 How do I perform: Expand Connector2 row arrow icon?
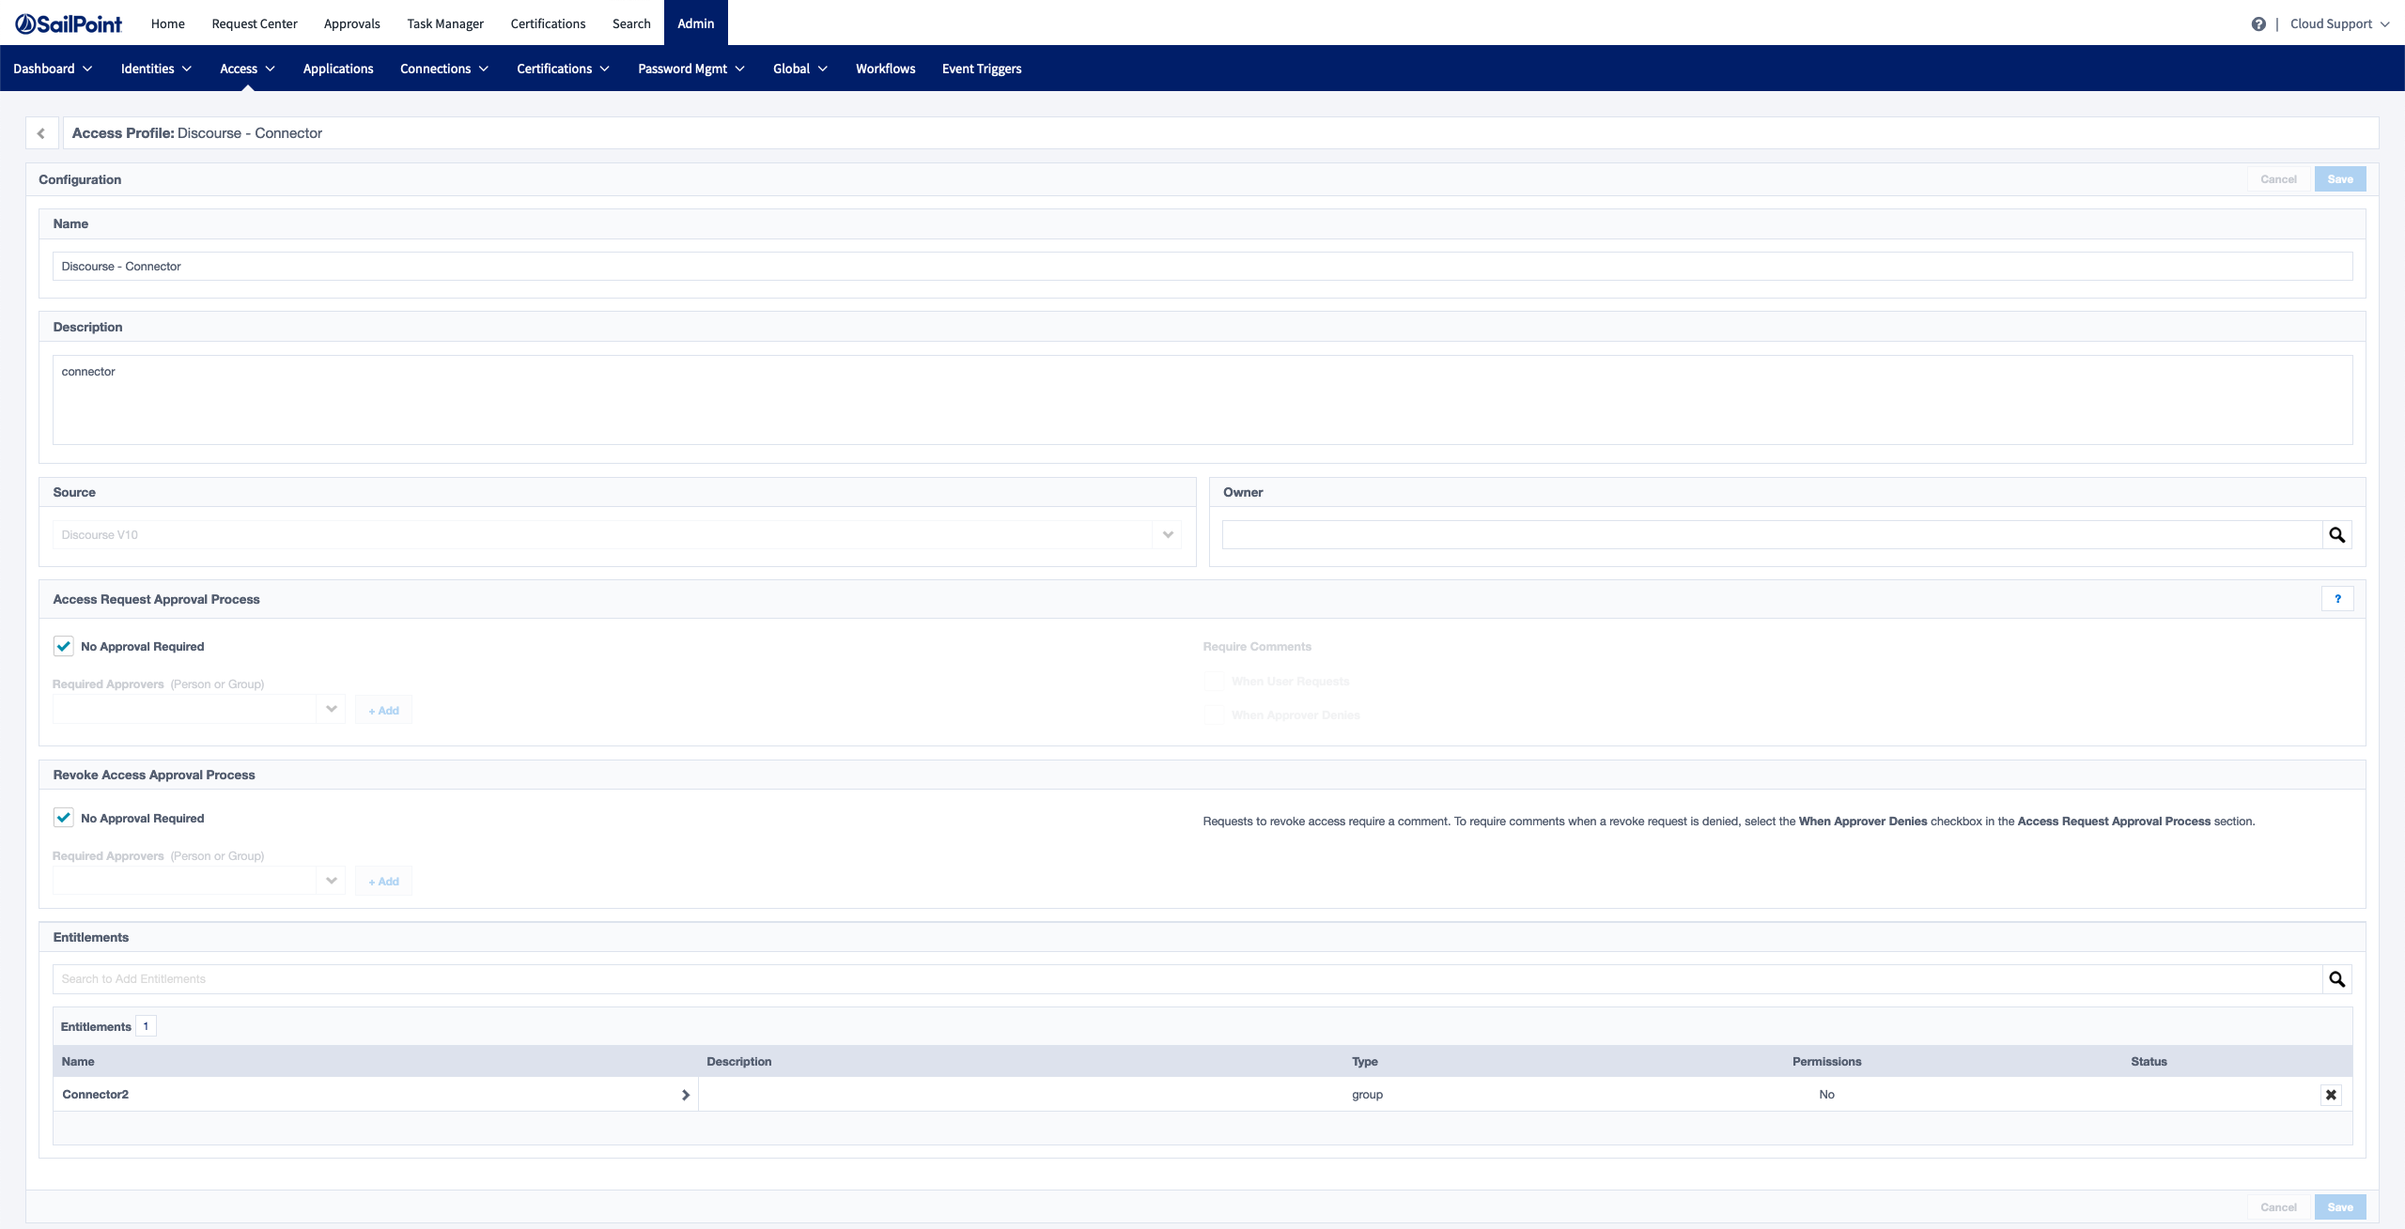686,1095
